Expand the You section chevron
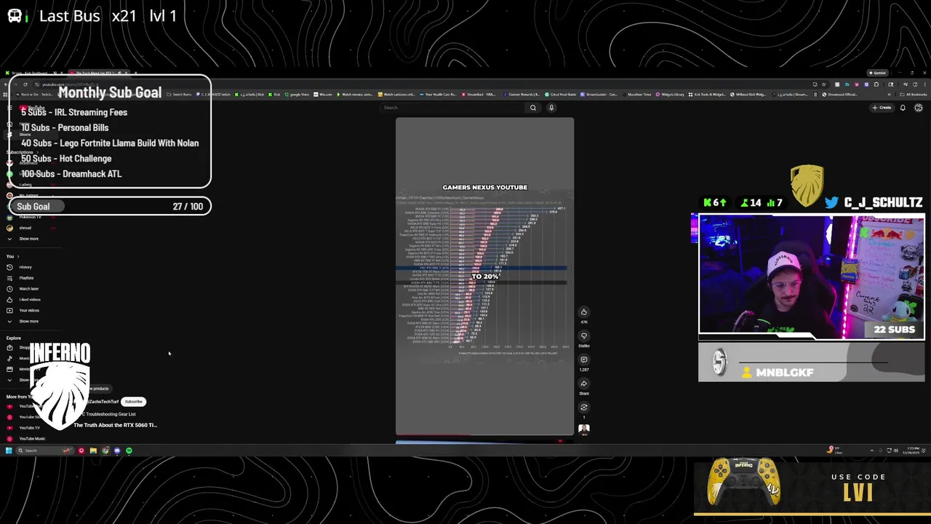This screenshot has width=931, height=524. (17, 256)
